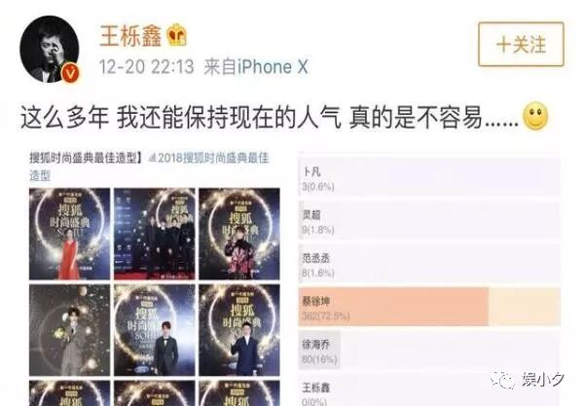Click the post timestamp 12-20 22:13
This screenshot has height=406, width=584.
(146, 67)
